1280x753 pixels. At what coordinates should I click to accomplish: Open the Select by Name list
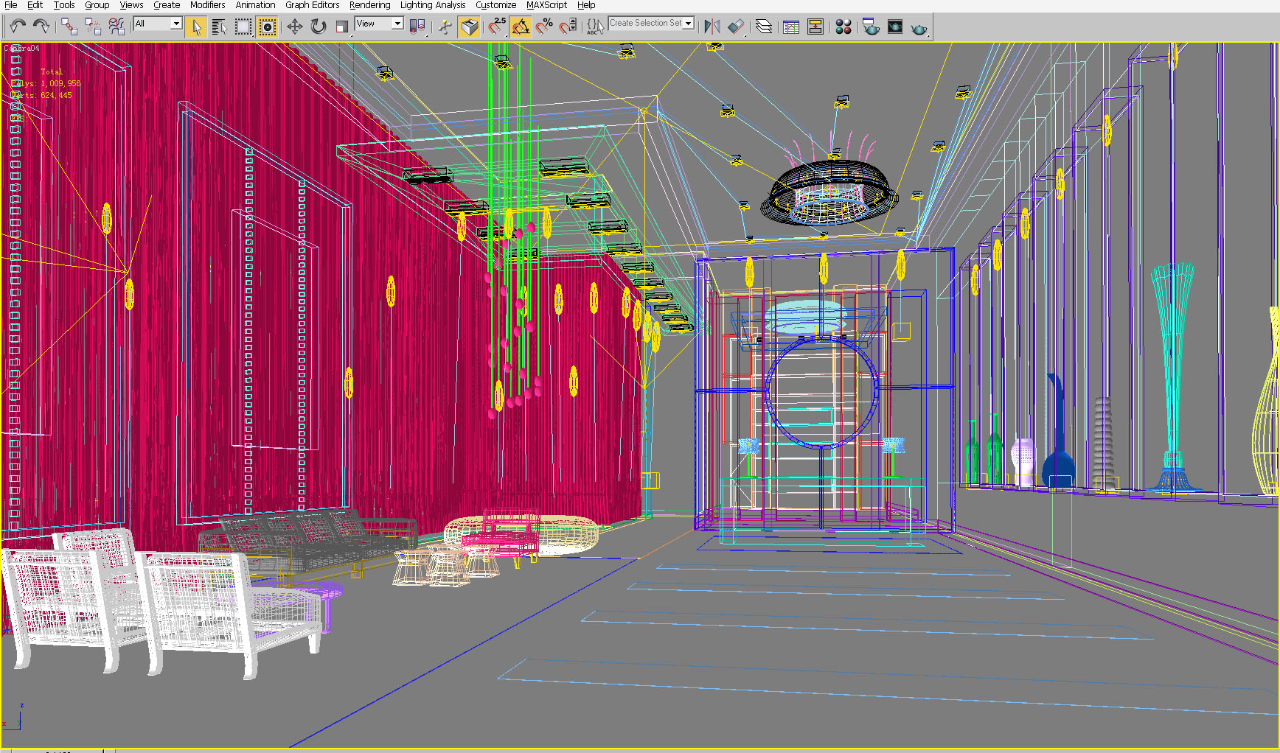click(x=219, y=27)
